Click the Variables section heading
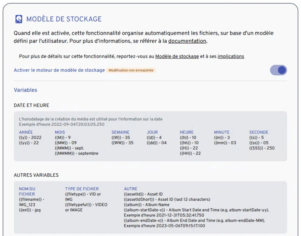The image size is (301, 236). coord(25,90)
